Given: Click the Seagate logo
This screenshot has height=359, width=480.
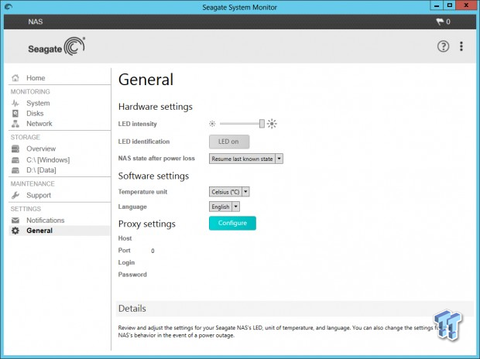Looking at the screenshot, I should point(57,46).
